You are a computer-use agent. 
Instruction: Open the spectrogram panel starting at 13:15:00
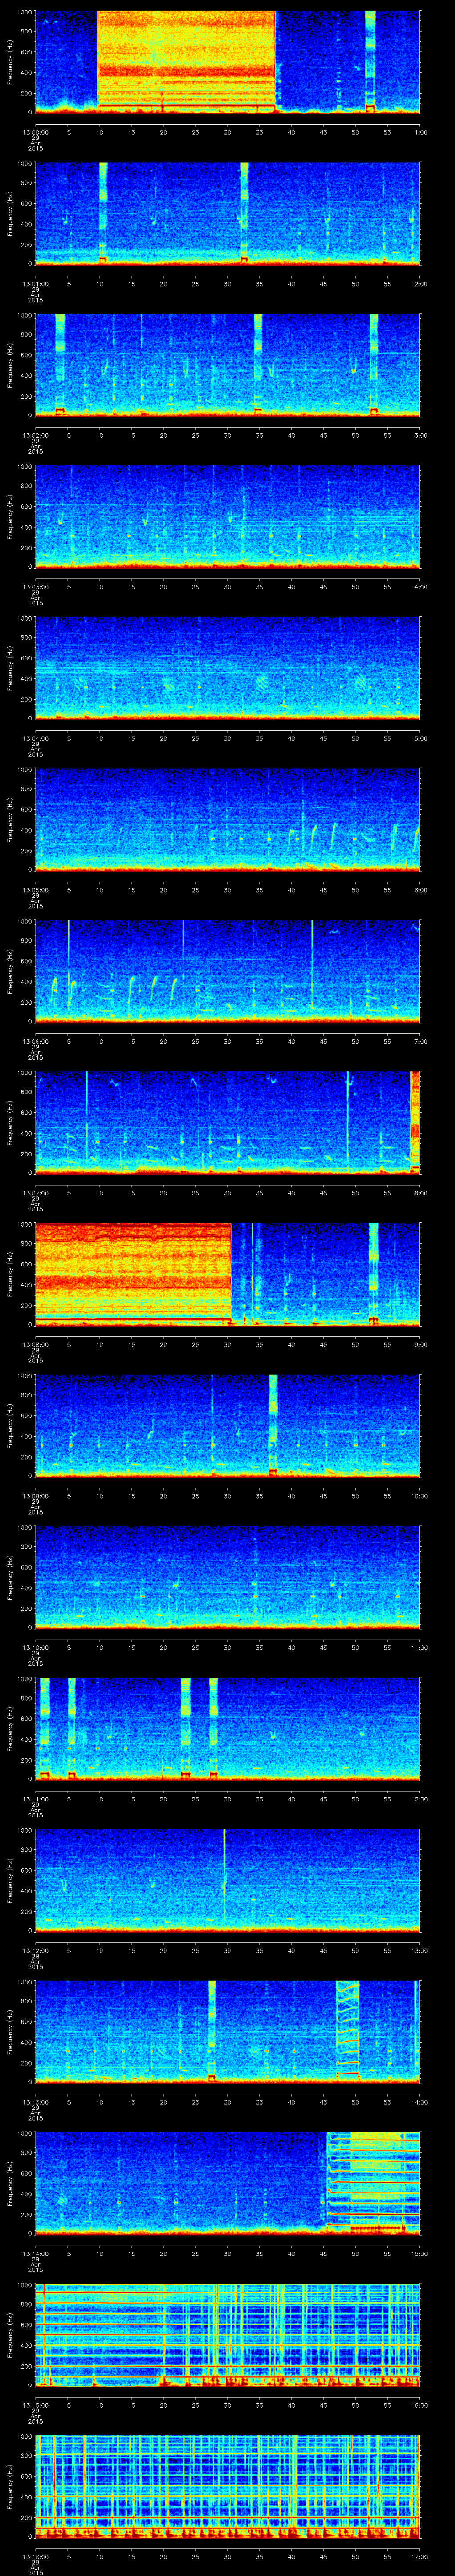coord(228,2334)
